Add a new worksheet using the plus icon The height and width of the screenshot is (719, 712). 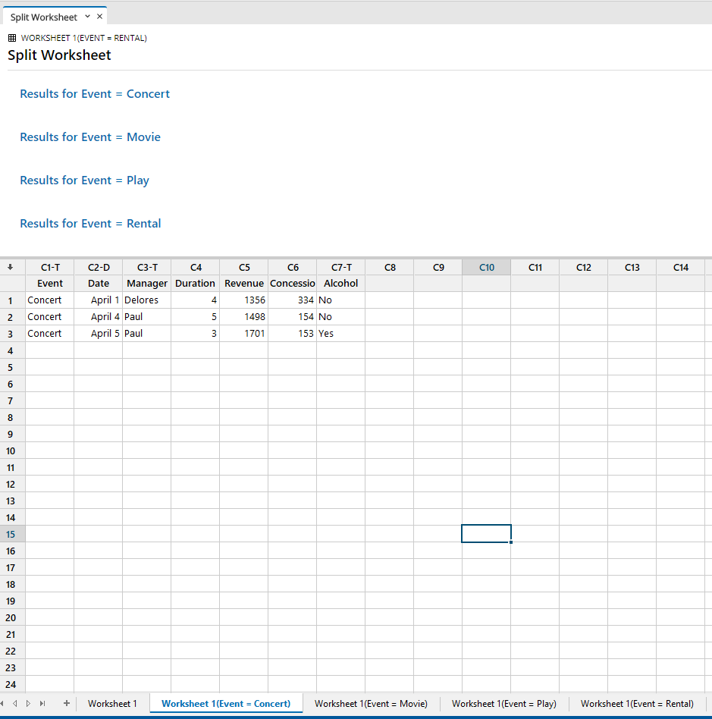click(x=66, y=704)
